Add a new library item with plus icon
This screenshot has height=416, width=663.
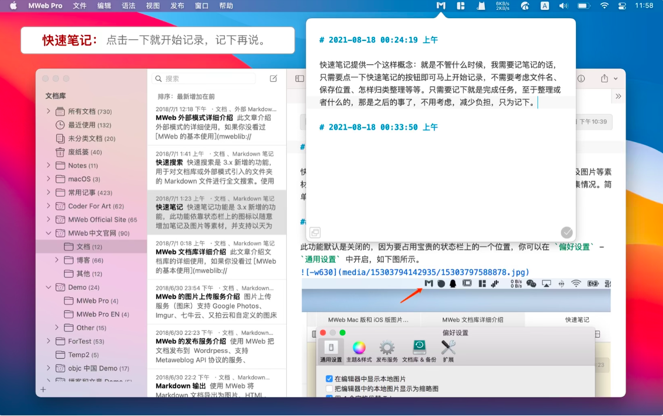[x=43, y=389]
